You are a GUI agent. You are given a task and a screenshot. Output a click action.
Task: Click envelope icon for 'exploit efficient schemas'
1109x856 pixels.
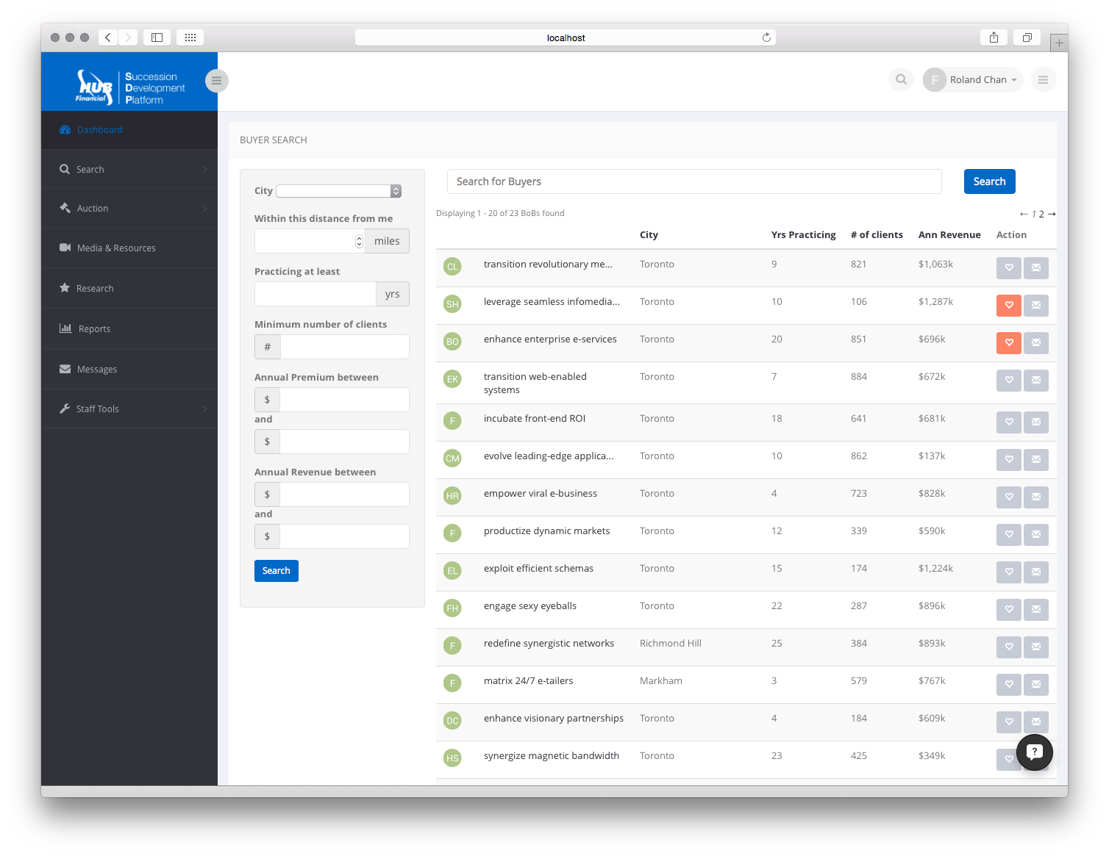[1036, 572]
